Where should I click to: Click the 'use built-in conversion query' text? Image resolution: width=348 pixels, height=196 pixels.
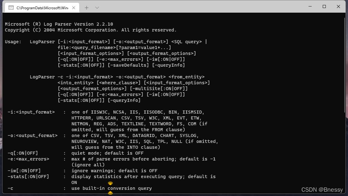coord(112,188)
